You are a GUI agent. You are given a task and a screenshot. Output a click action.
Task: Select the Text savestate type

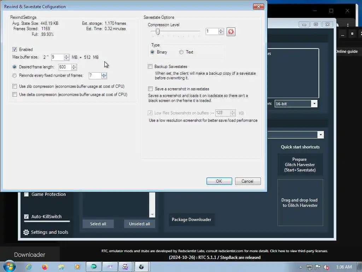pos(181,52)
